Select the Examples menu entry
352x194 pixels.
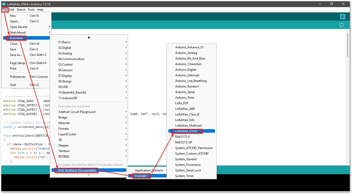pos(27,38)
